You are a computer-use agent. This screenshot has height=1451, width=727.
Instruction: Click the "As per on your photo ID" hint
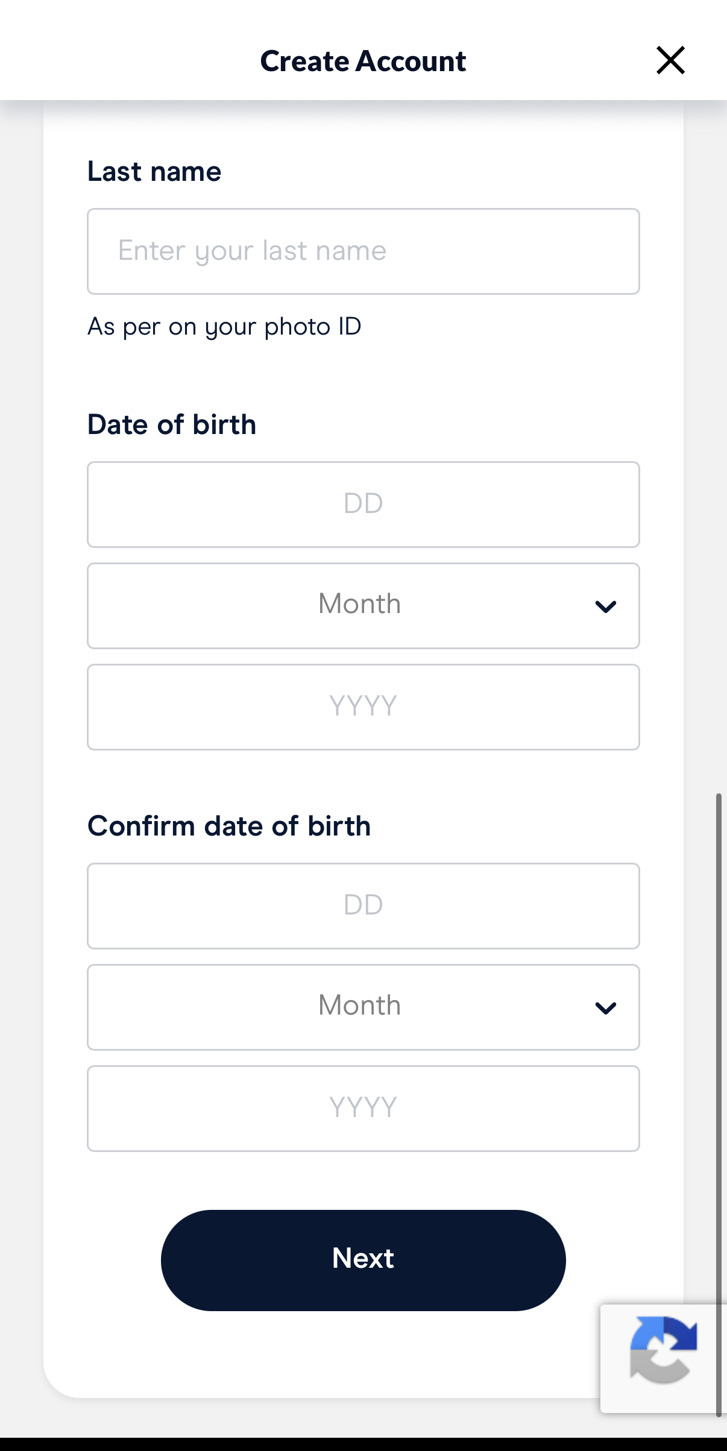click(224, 327)
